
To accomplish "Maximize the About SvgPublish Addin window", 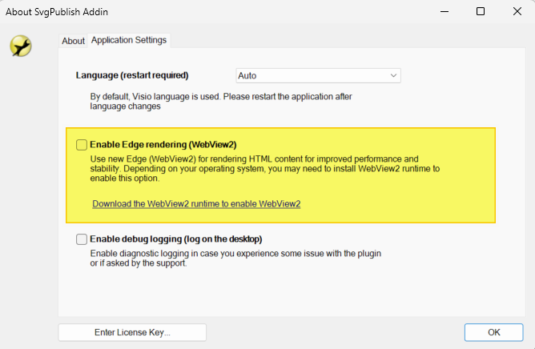I will [481, 11].
